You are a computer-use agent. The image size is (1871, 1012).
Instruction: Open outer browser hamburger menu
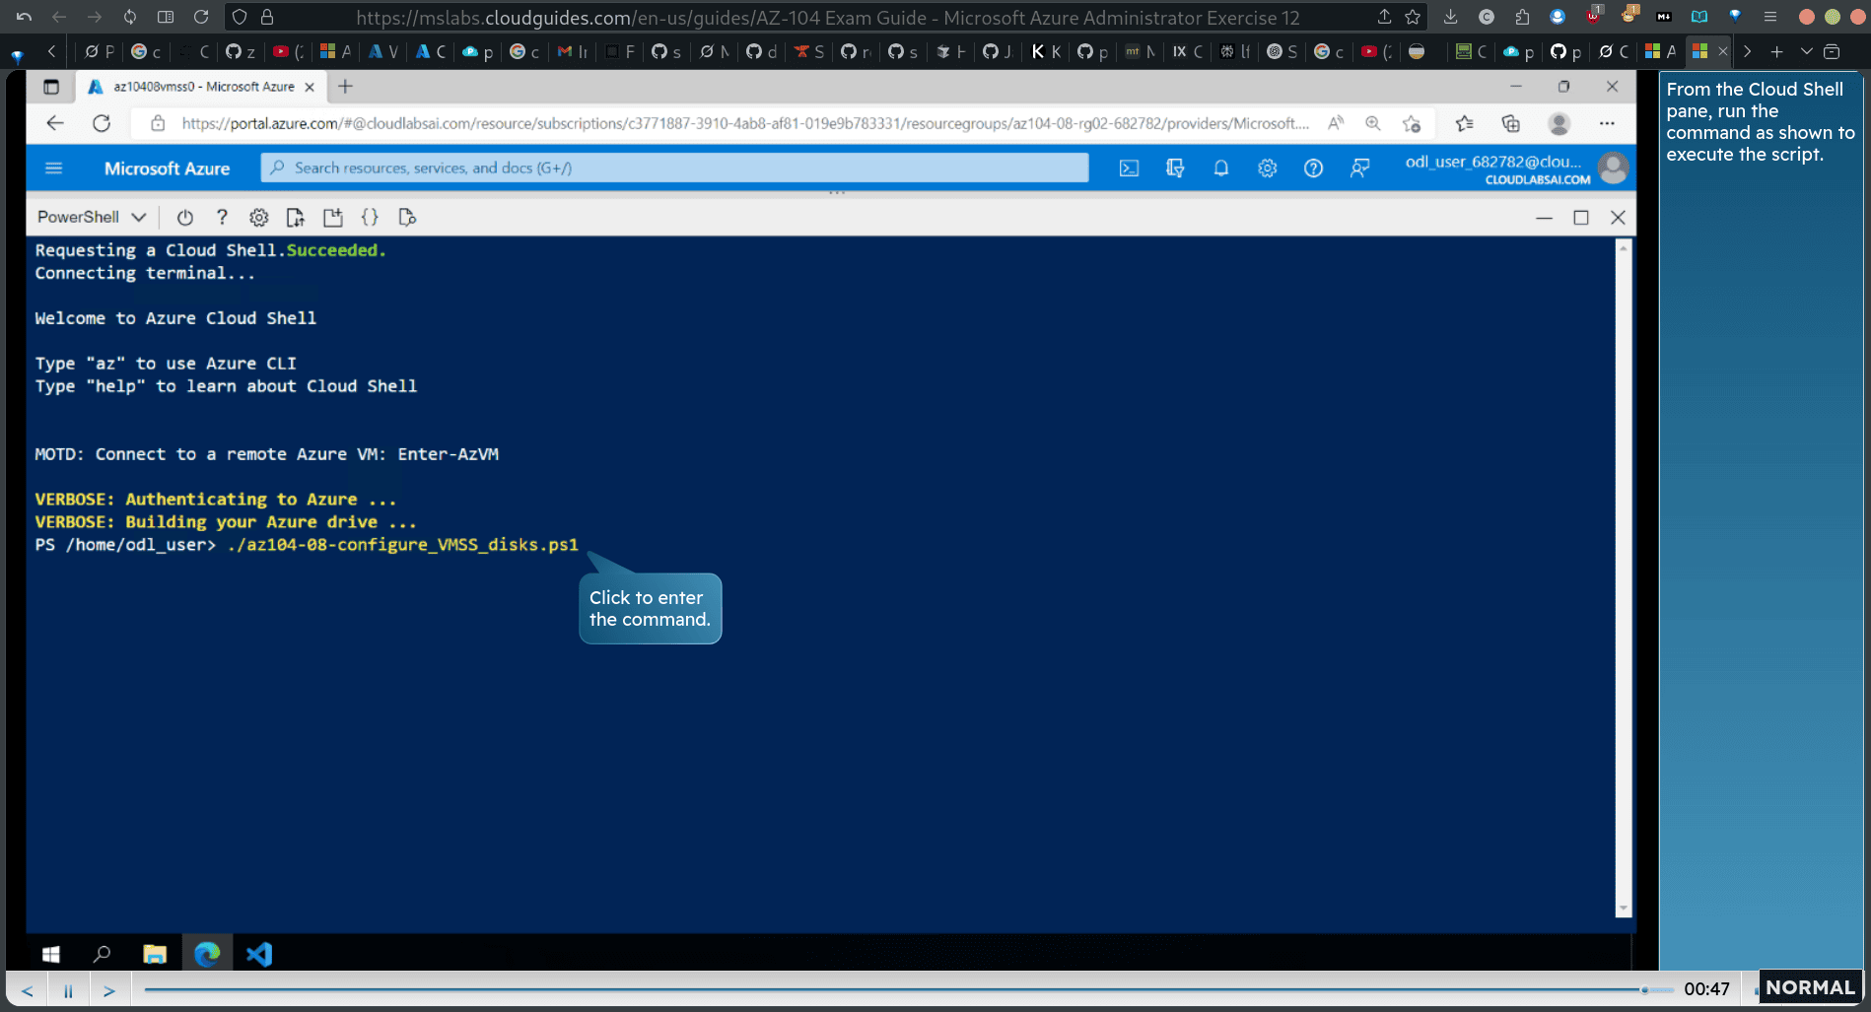[x=1770, y=17]
